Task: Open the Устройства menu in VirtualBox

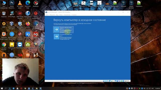Action: pos(67,15)
